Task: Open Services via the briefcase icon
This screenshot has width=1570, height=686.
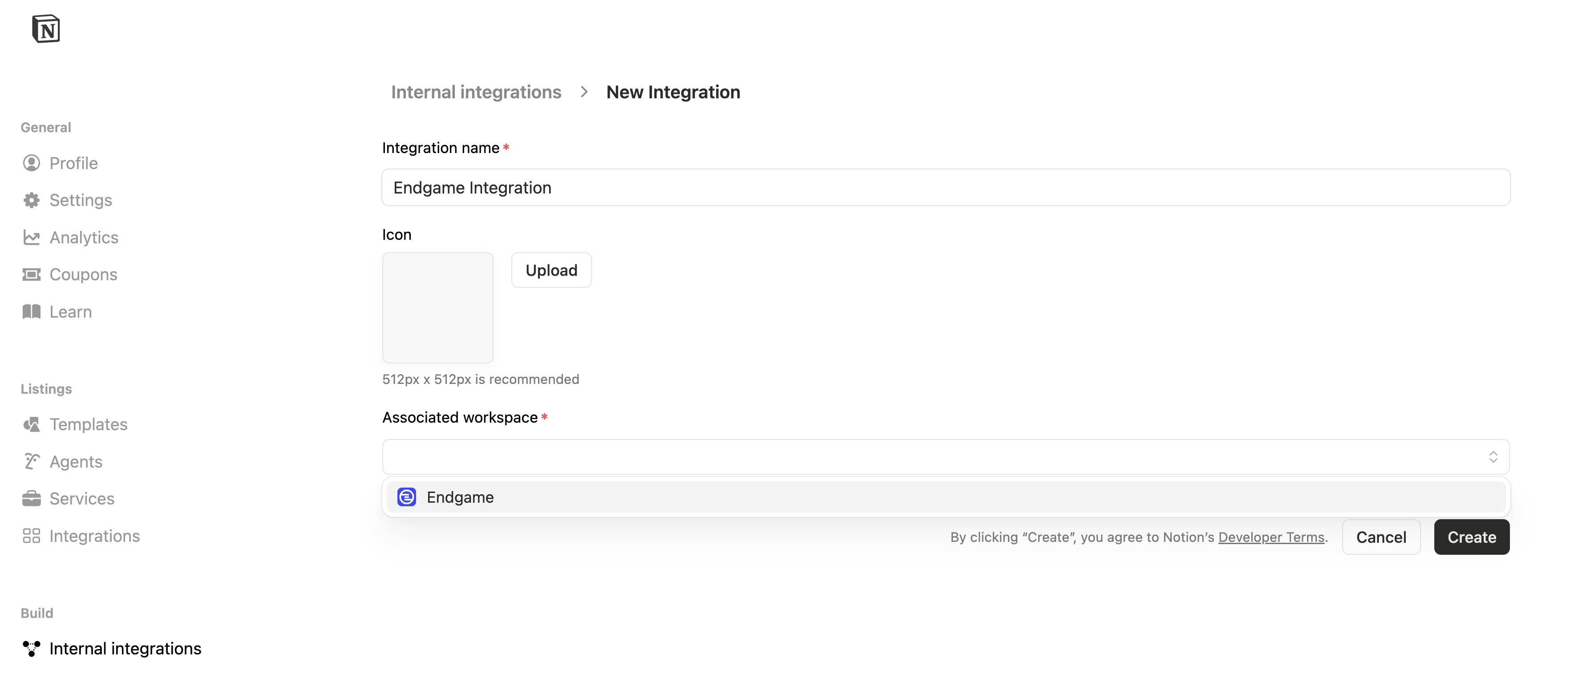Action: coord(32,498)
